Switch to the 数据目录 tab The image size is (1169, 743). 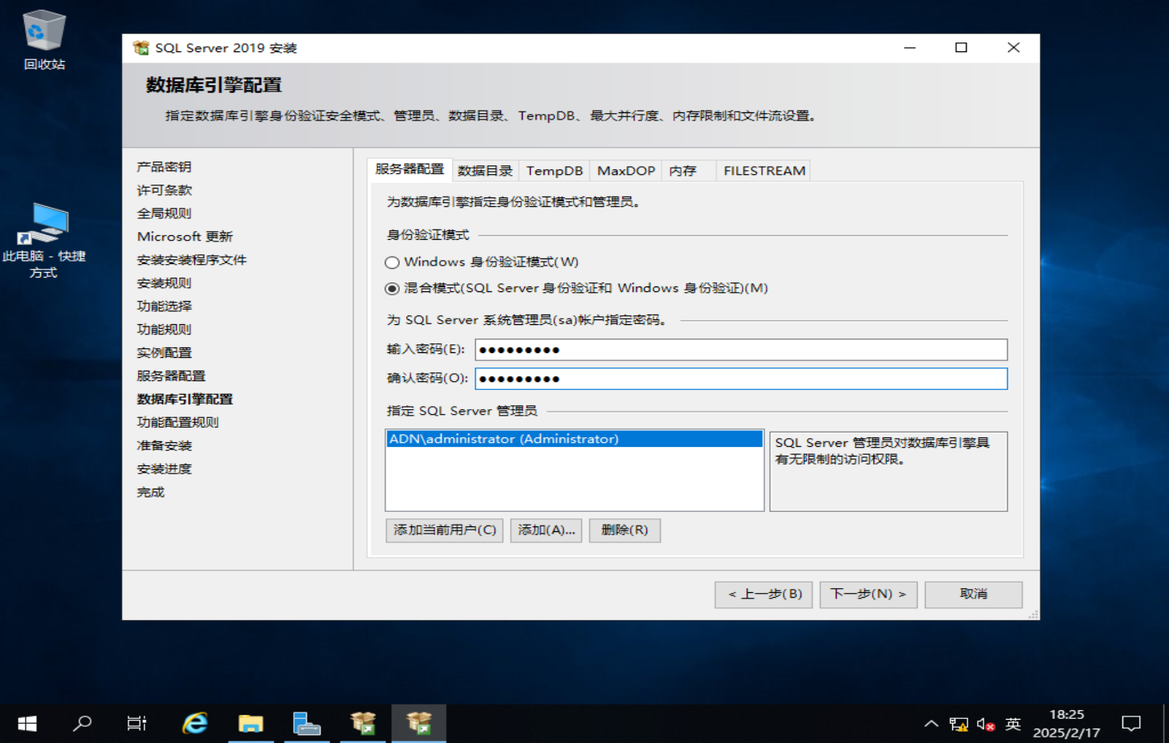click(485, 171)
